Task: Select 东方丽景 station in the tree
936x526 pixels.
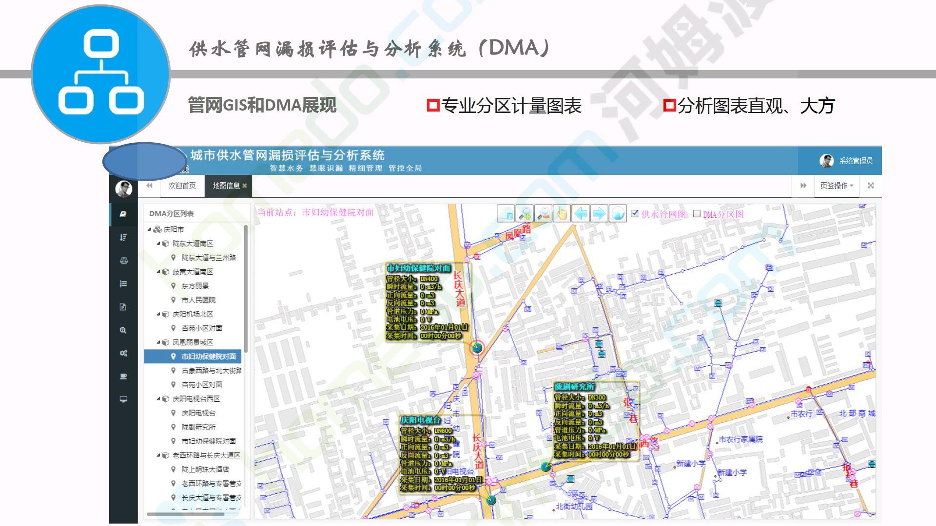Action: tap(195, 286)
